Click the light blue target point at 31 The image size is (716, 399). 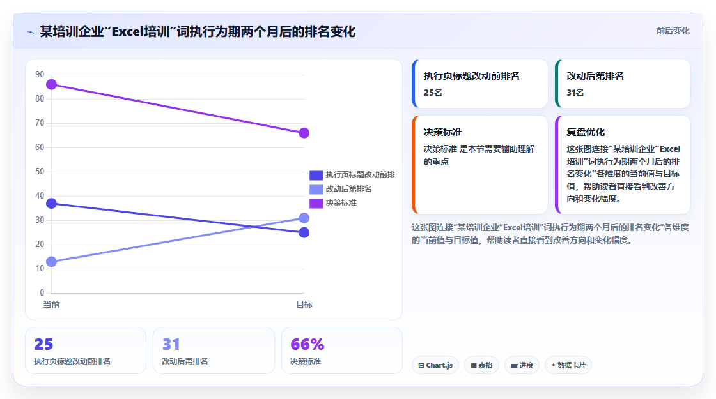tap(304, 218)
